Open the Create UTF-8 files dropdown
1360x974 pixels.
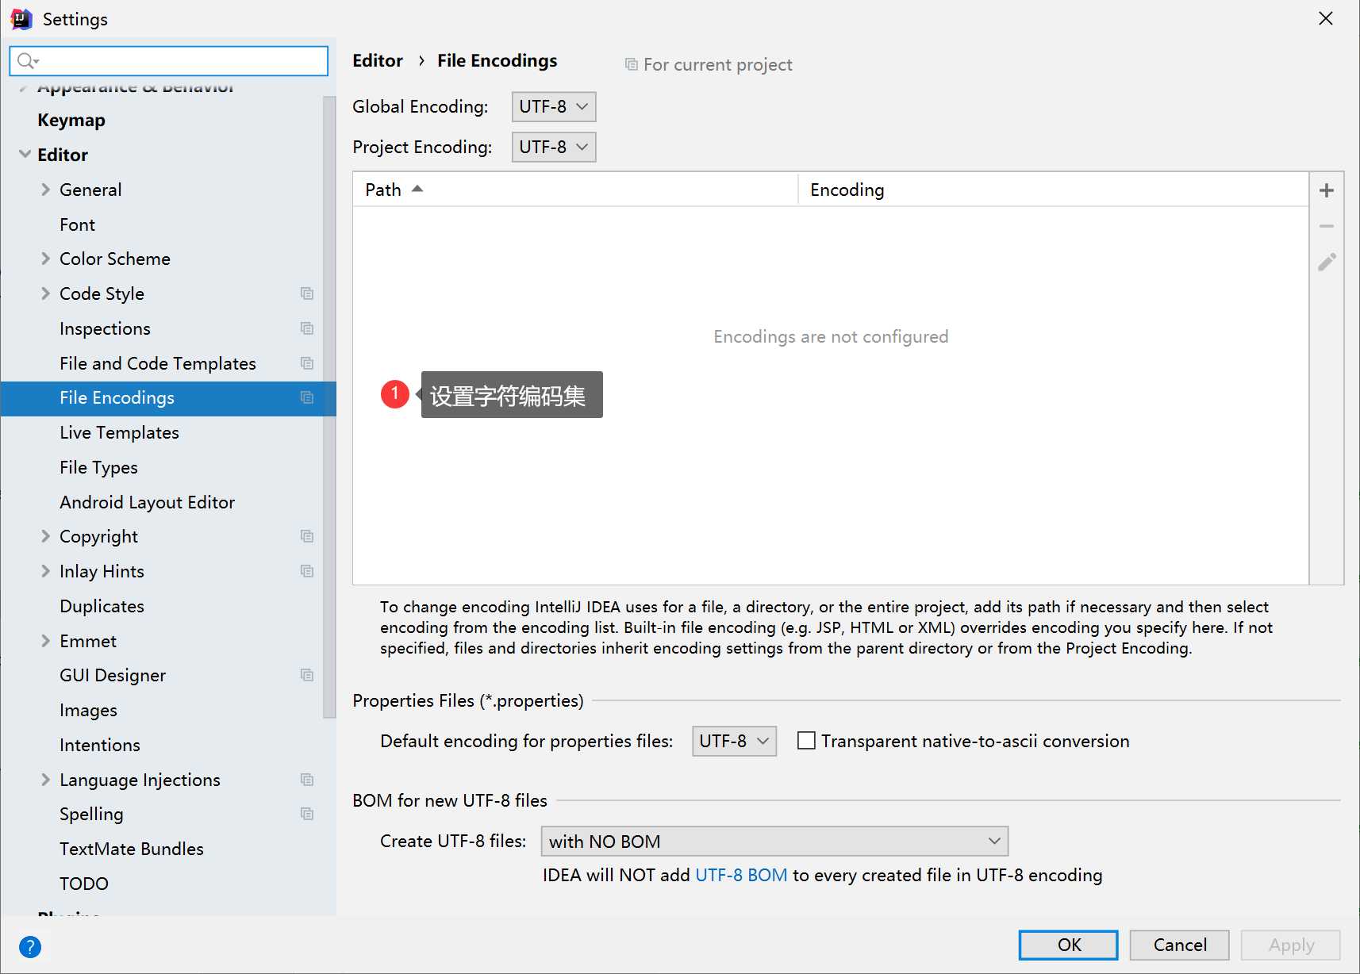tap(774, 842)
